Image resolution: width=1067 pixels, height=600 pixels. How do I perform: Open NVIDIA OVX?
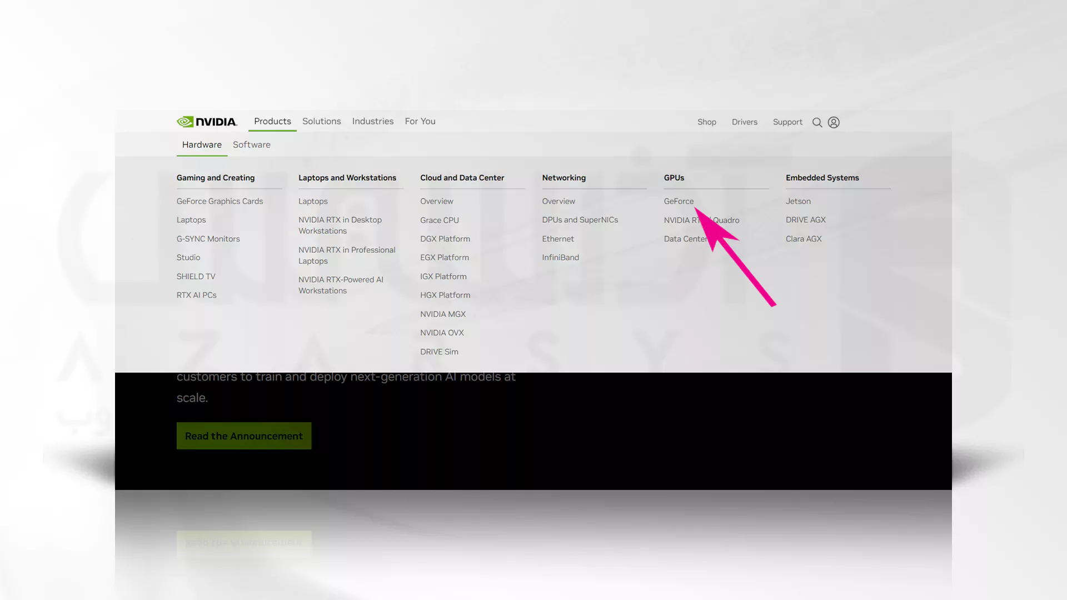coord(442,333)
